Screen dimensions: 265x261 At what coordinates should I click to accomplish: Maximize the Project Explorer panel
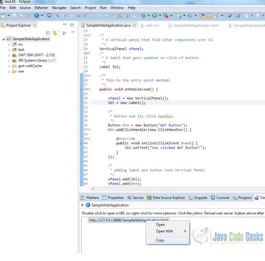[72, 25]
